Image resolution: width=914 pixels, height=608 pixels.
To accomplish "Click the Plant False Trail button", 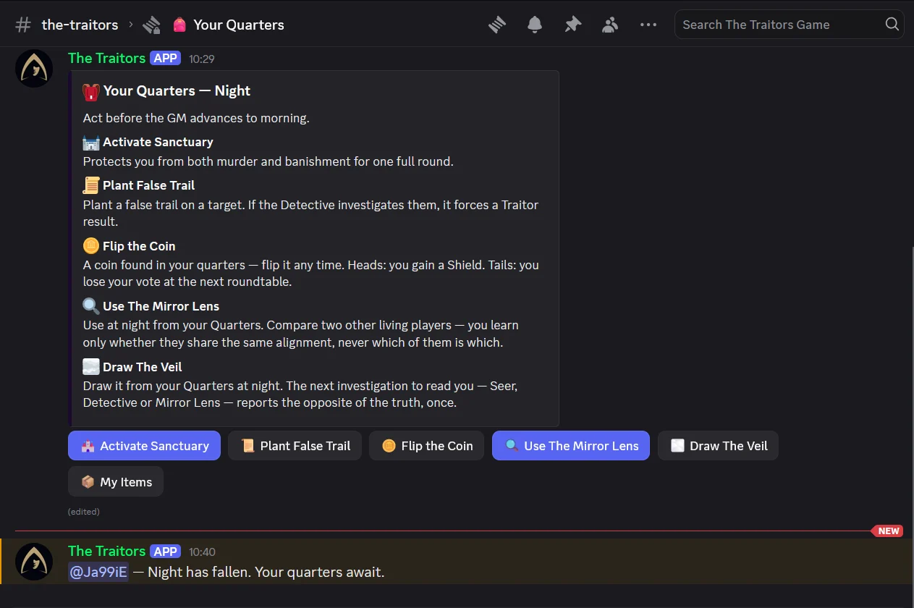I will [x=295, y=446].
